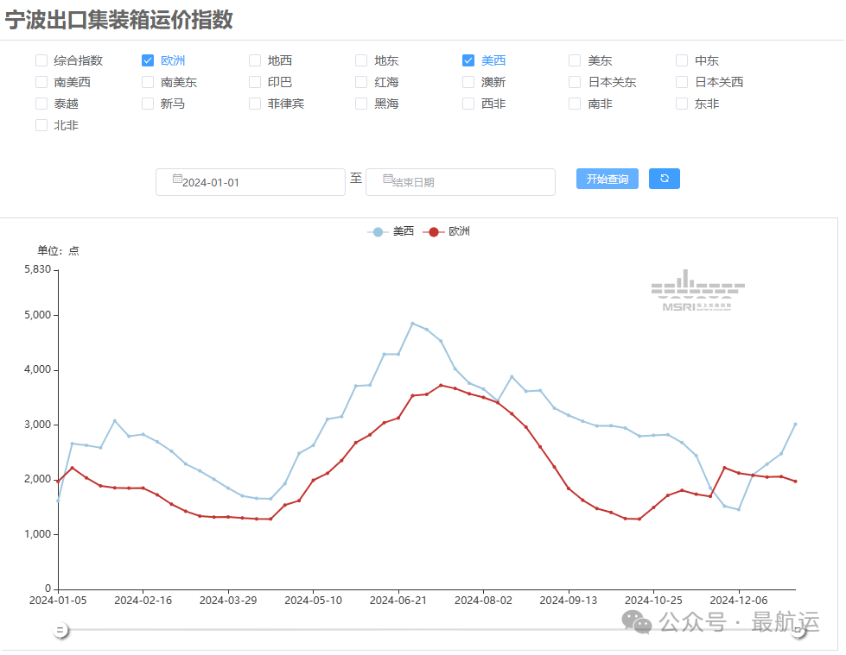Check the 印巴 checkbox
Image resolution: width=846 pixels, height=655 pixels.
(x=255, y=82)
